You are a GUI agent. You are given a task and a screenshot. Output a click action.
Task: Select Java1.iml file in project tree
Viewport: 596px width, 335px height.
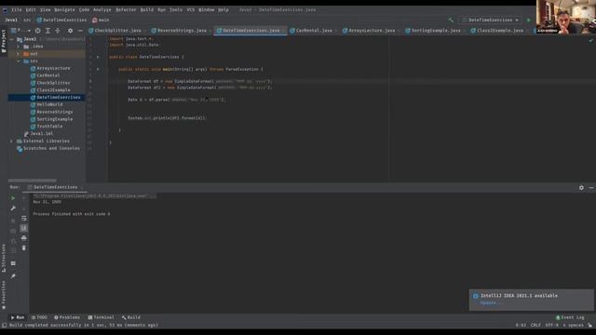click(41, 134)
